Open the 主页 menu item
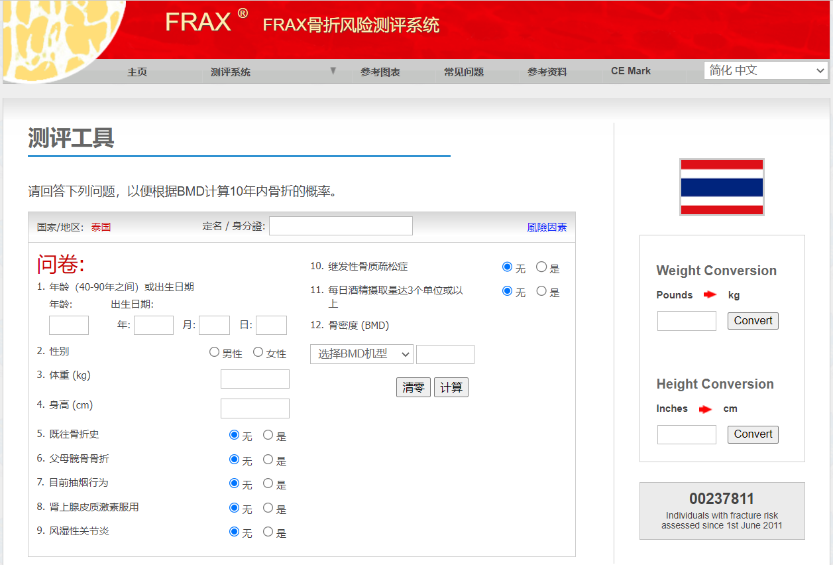Screen dimensions: 833x565 [x=137, y=72]
